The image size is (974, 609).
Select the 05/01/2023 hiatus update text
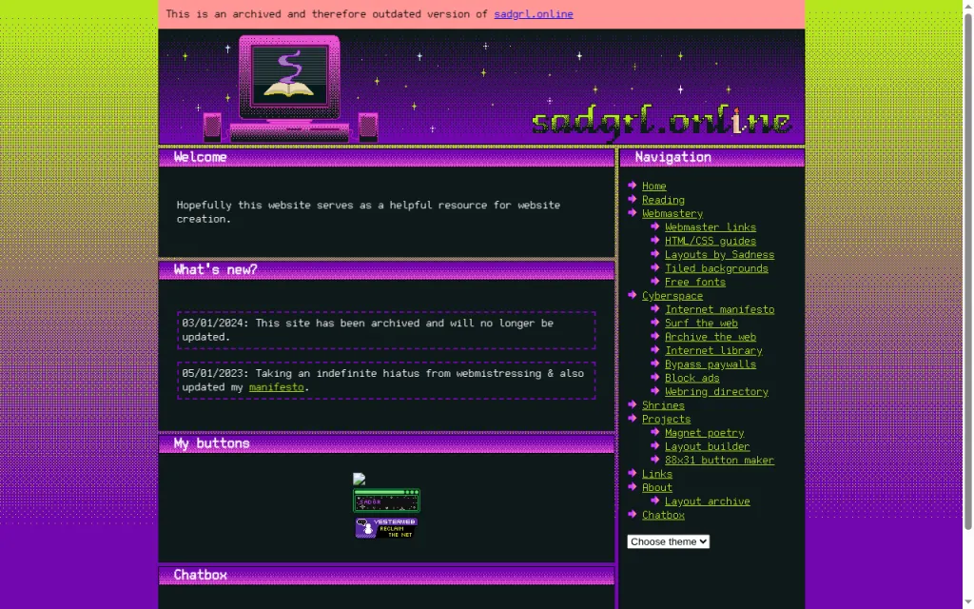pyautogui.click(x=382, y=380)
